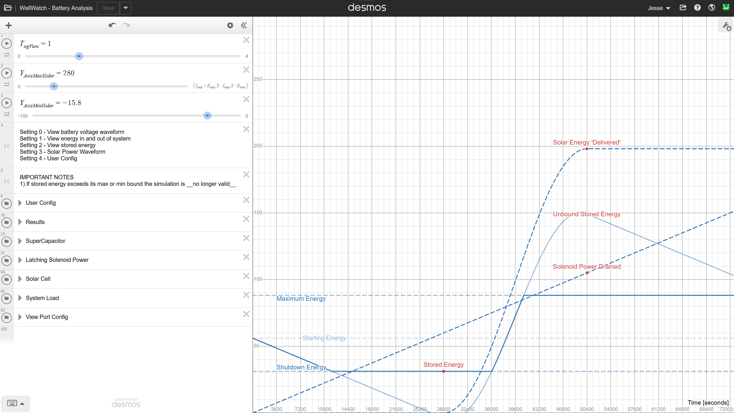Open the language globe icon
This screenshot has width=734, height=413.
[712, 8]
